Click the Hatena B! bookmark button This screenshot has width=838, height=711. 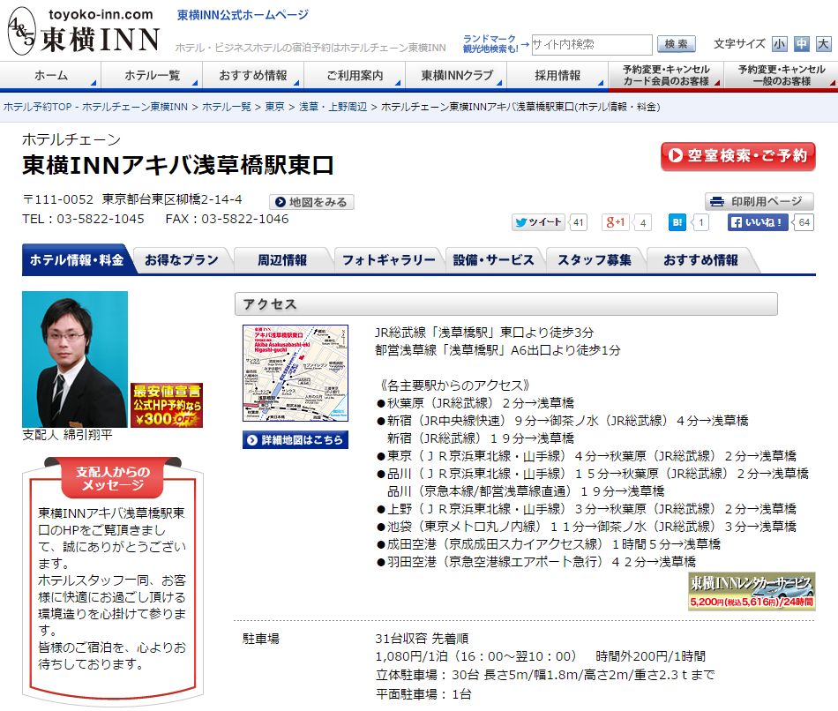677,222
